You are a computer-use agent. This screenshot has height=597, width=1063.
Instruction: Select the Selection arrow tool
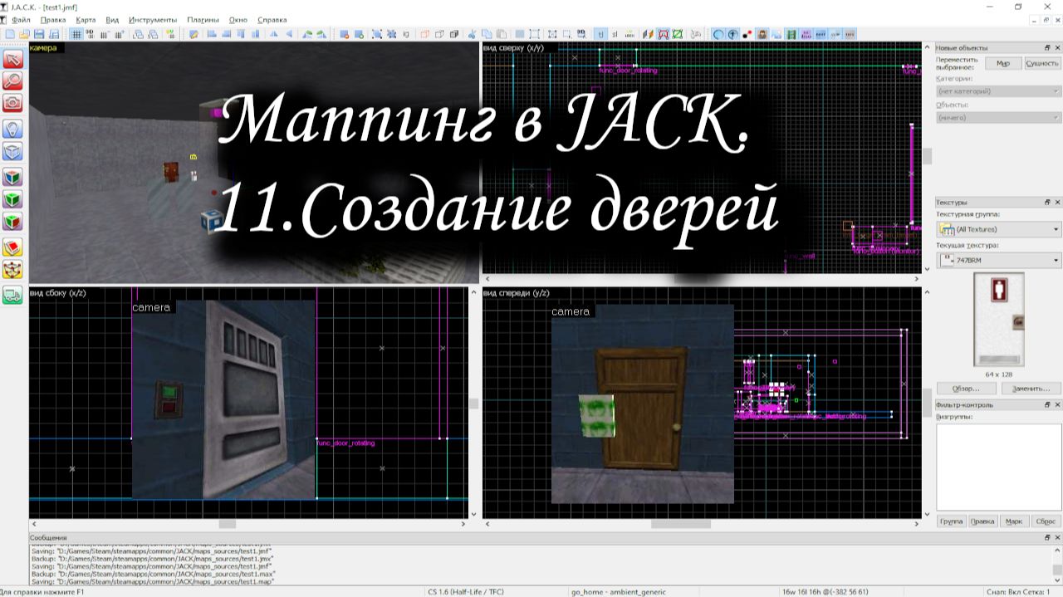click(x=12, y=59)
